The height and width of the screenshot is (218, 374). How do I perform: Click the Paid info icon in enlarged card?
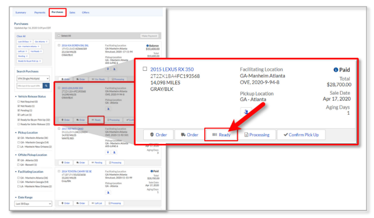pos(337,70)
